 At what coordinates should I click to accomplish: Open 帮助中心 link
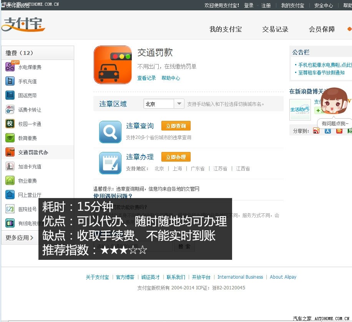click(171, 78)
